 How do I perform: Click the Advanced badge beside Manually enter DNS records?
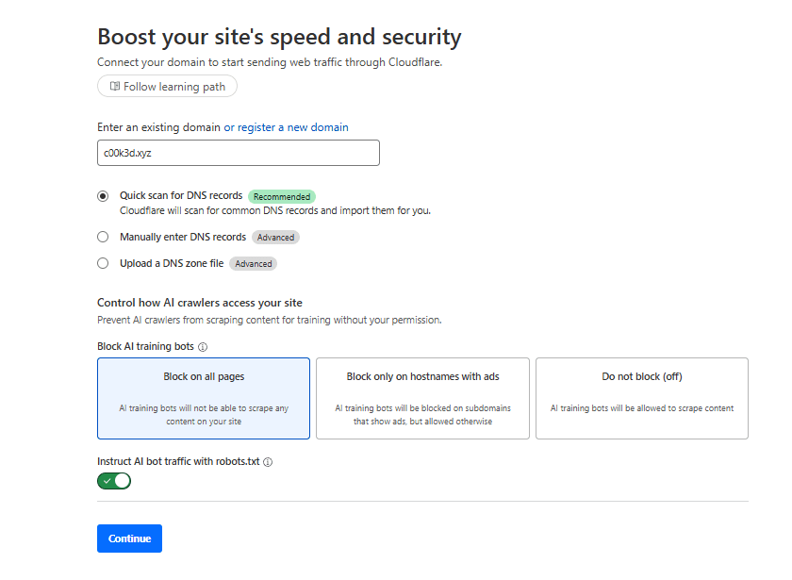[x=275, y=238]
